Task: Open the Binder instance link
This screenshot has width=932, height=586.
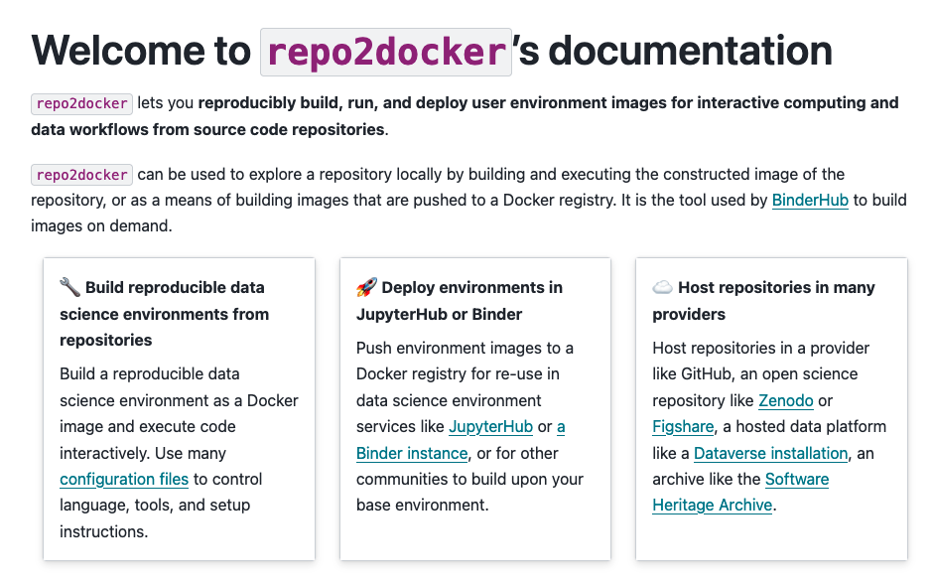Action: tap(411, 453)
